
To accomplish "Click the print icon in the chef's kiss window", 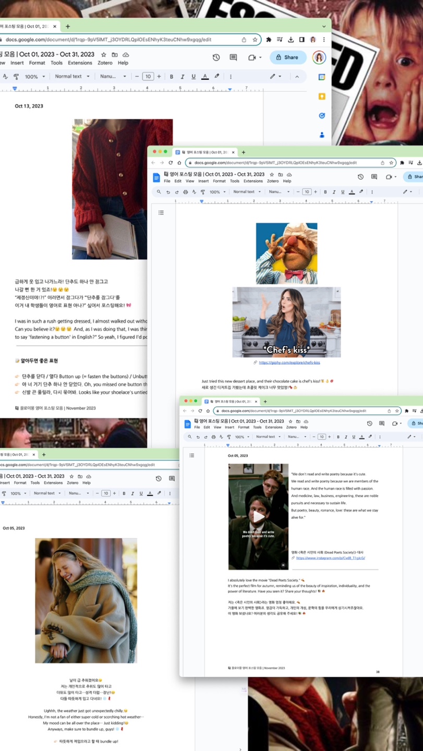I will click(185, 192).
